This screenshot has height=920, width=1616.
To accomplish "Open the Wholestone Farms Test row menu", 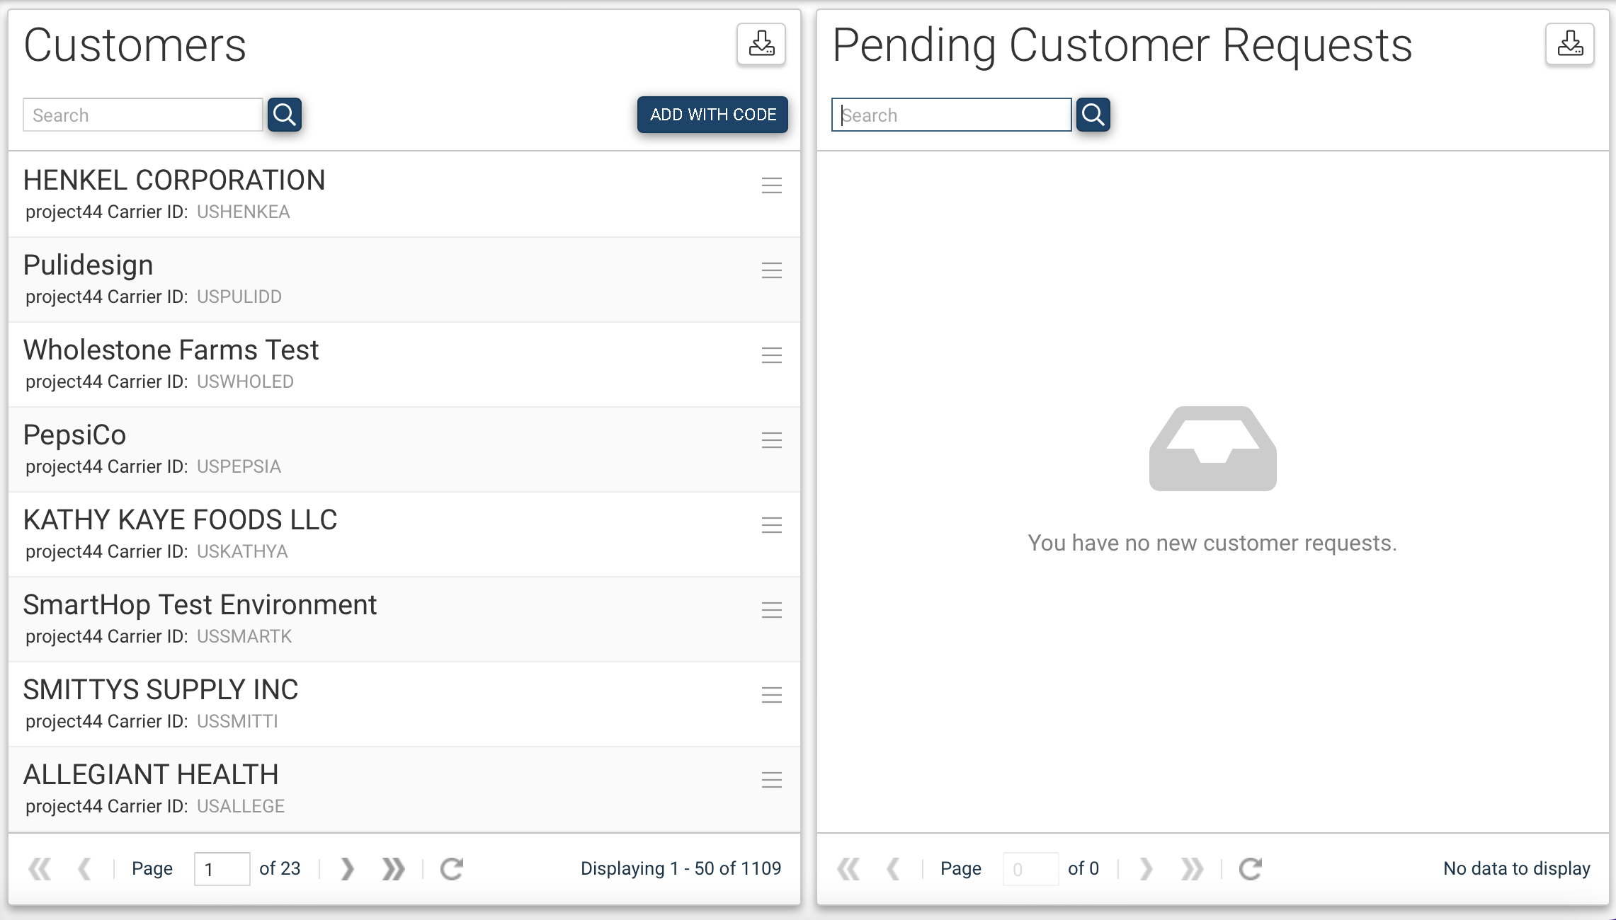I will point(772,355).
